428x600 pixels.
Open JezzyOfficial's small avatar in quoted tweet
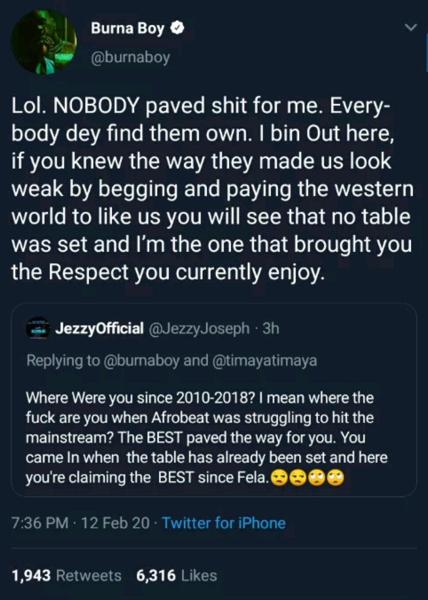coord(38,328)
